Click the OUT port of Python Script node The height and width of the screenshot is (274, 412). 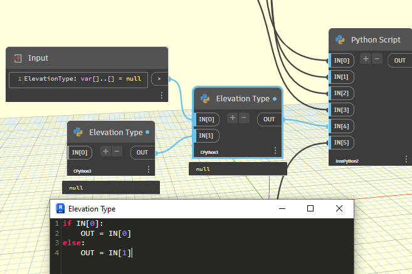[x=399, y=60]
